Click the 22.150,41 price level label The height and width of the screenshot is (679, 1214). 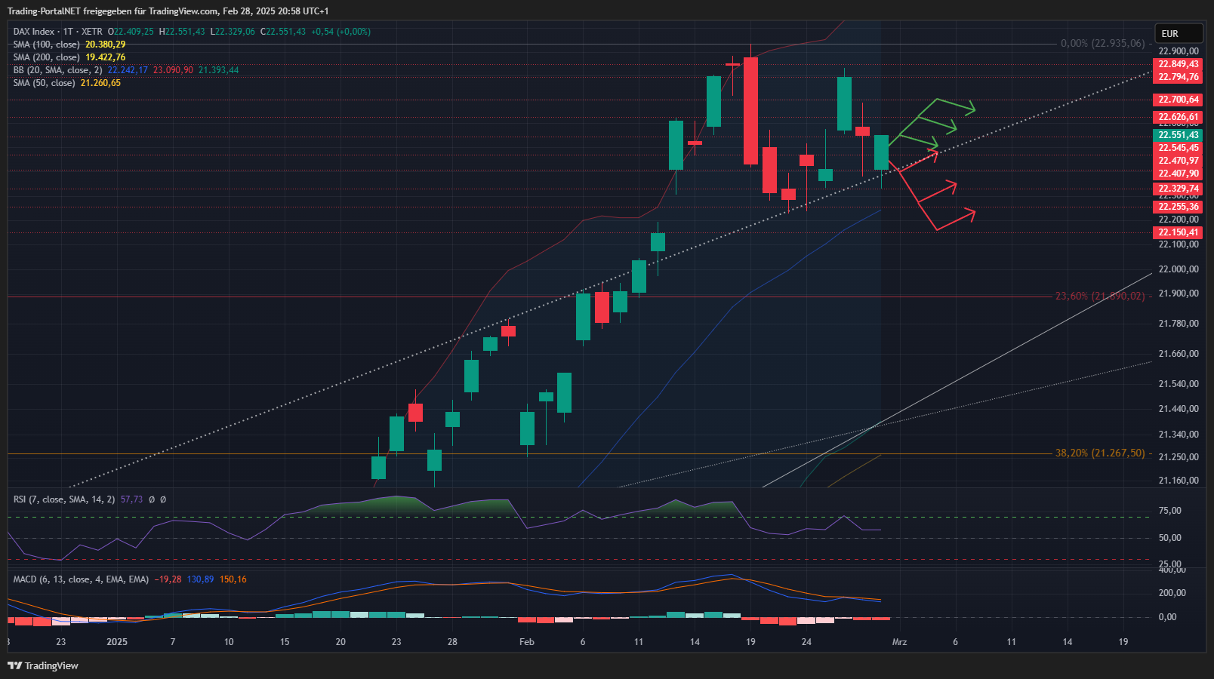1178,232
